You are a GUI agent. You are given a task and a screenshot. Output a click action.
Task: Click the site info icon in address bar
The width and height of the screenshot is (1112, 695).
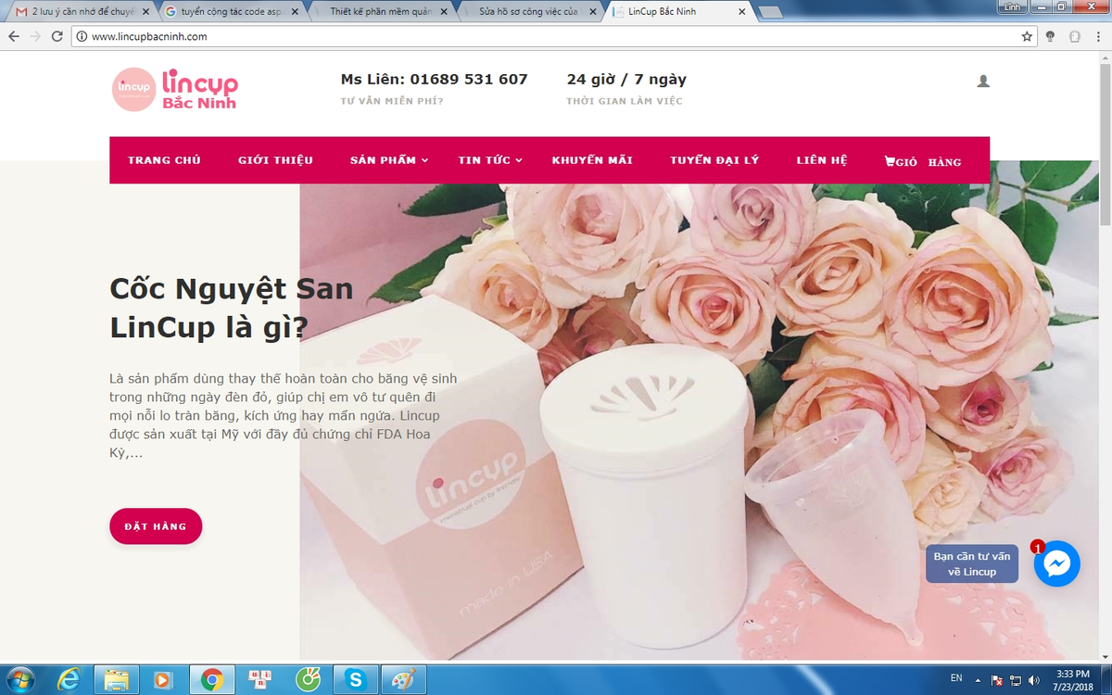pos(82,37)
